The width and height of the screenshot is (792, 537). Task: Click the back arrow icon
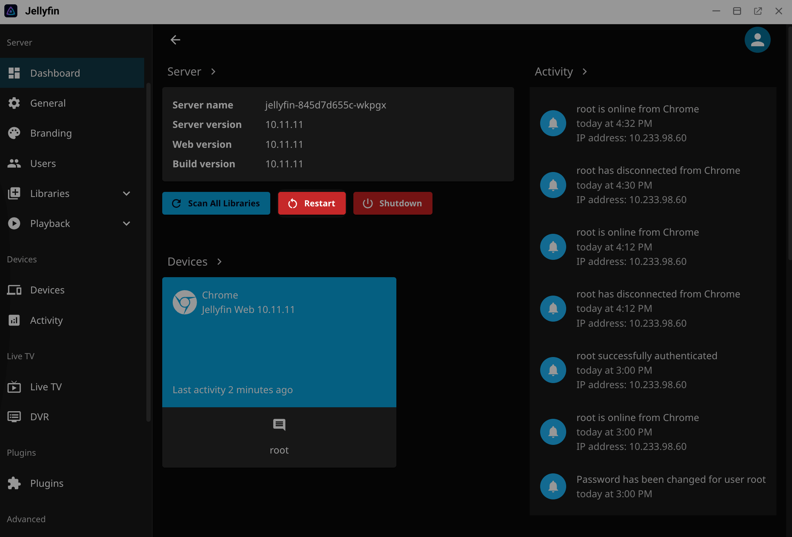point(175,40)
